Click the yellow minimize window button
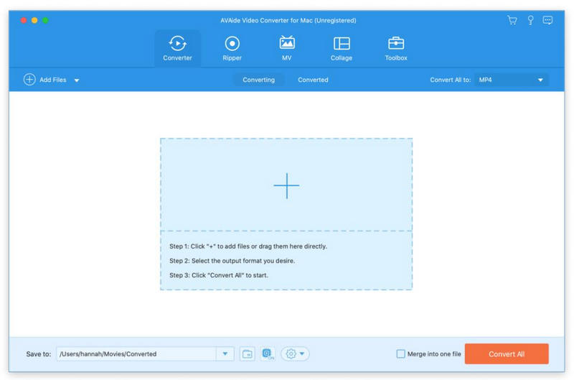The height and width of the screenshot is (380, 574). pyautogui.click(x=34, y=20)
